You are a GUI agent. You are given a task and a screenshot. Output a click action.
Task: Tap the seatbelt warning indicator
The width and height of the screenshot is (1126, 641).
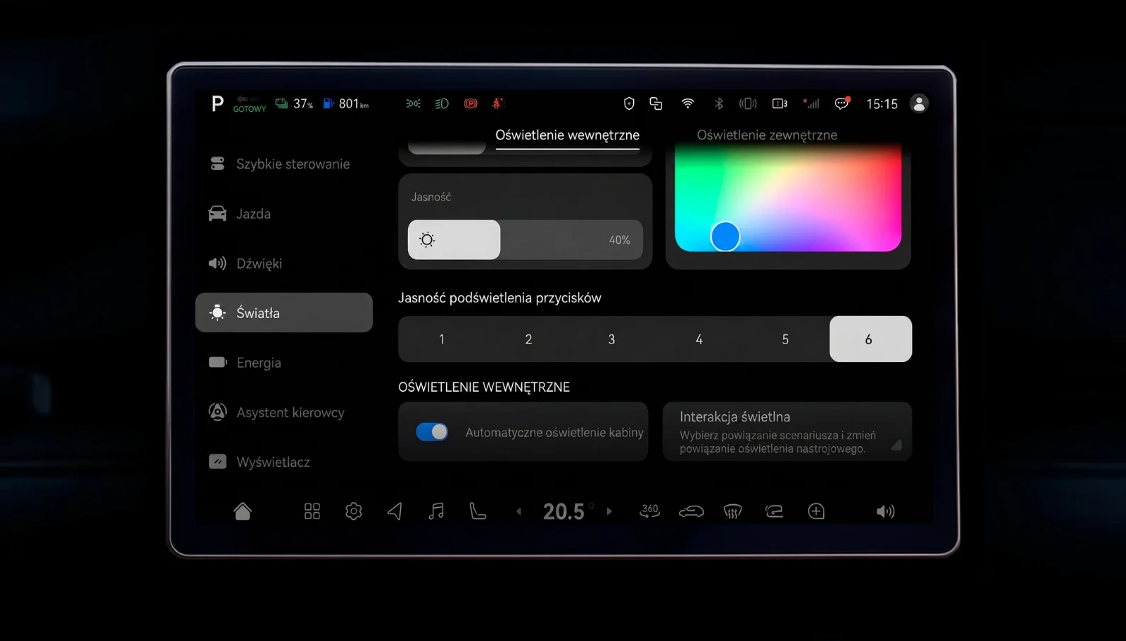(497, 103)
